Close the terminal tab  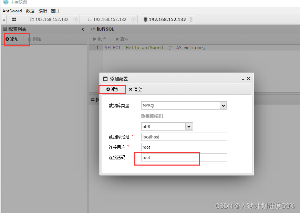click(134, 20)
